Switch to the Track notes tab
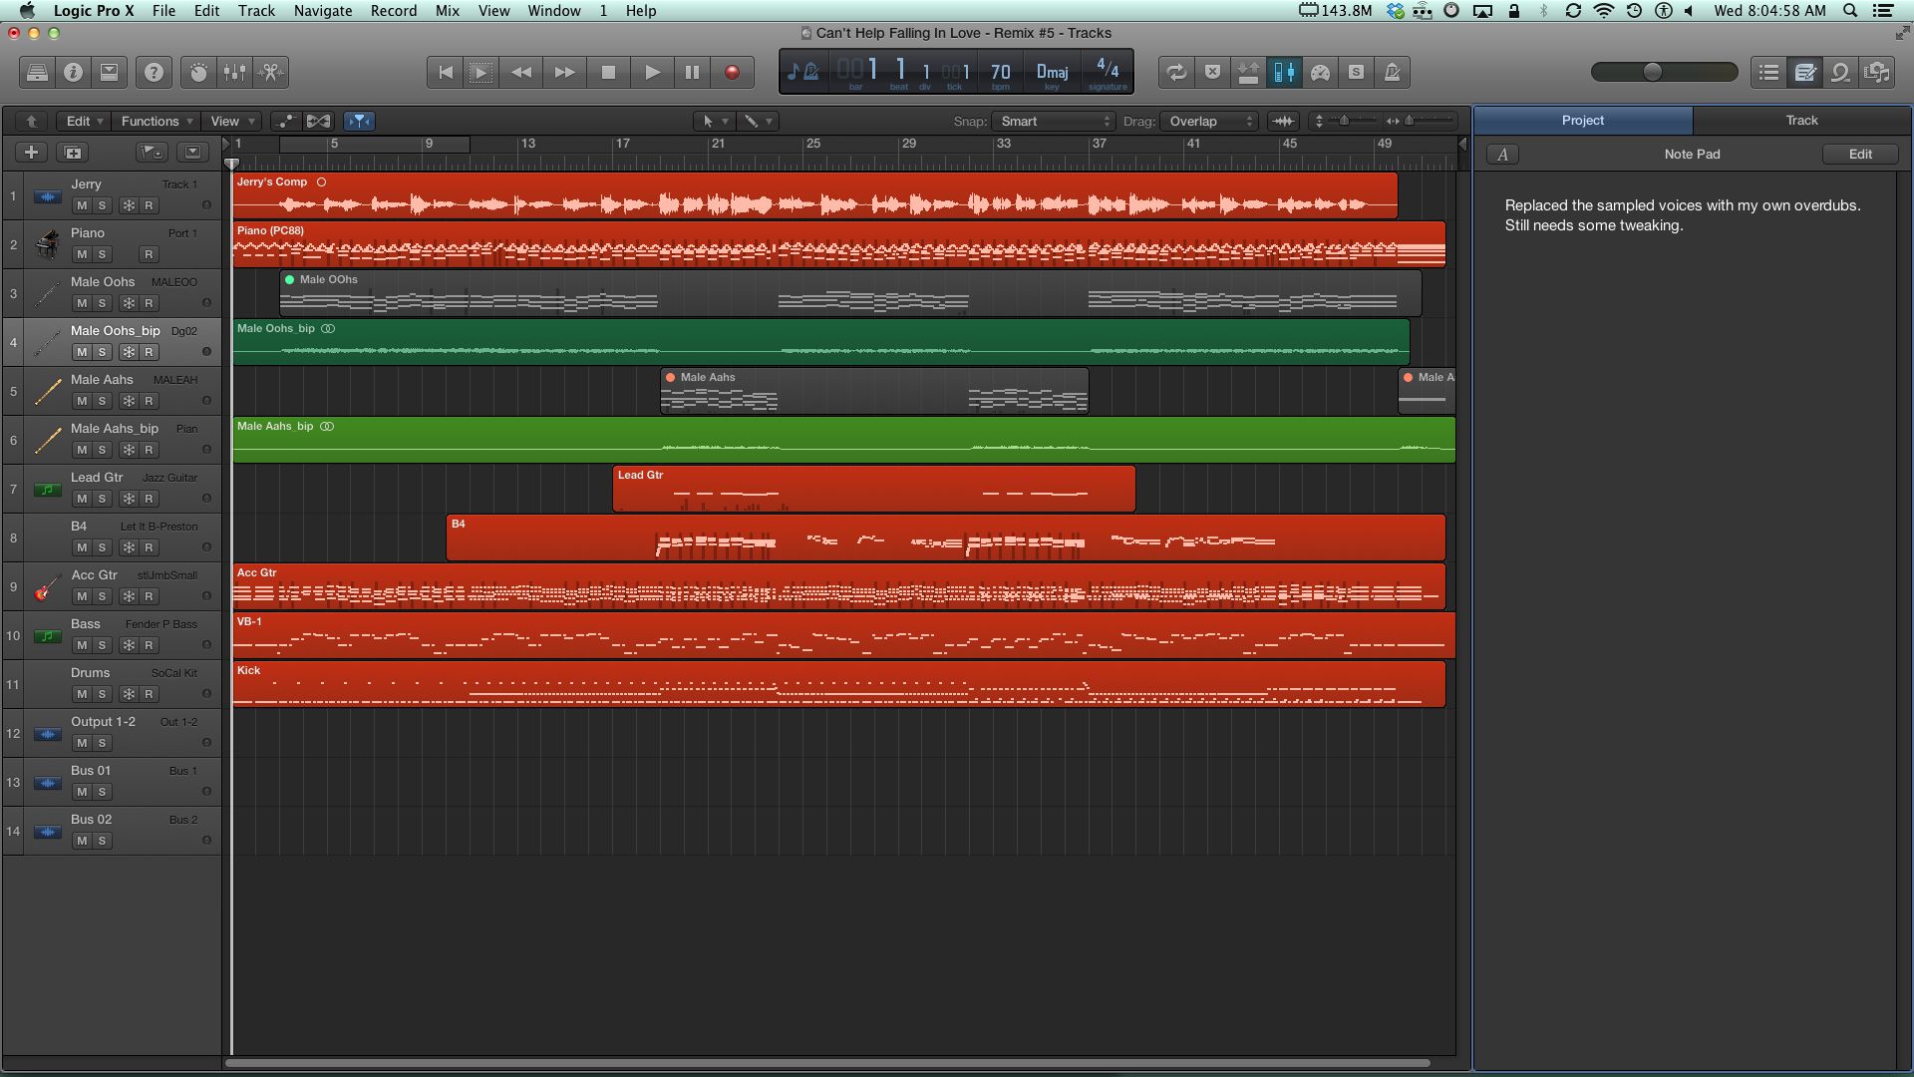The width and height of the screenshot is (1914, 1077). [1800, 121]
